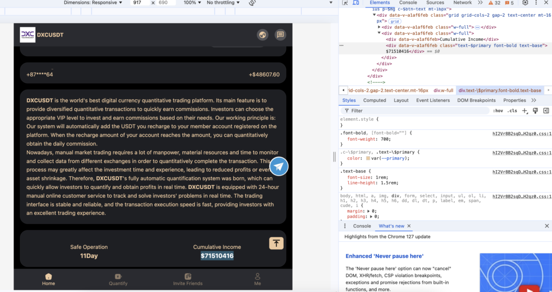
Task: Show more DevTools panel tabs after Network
Action: coord(480,3)
